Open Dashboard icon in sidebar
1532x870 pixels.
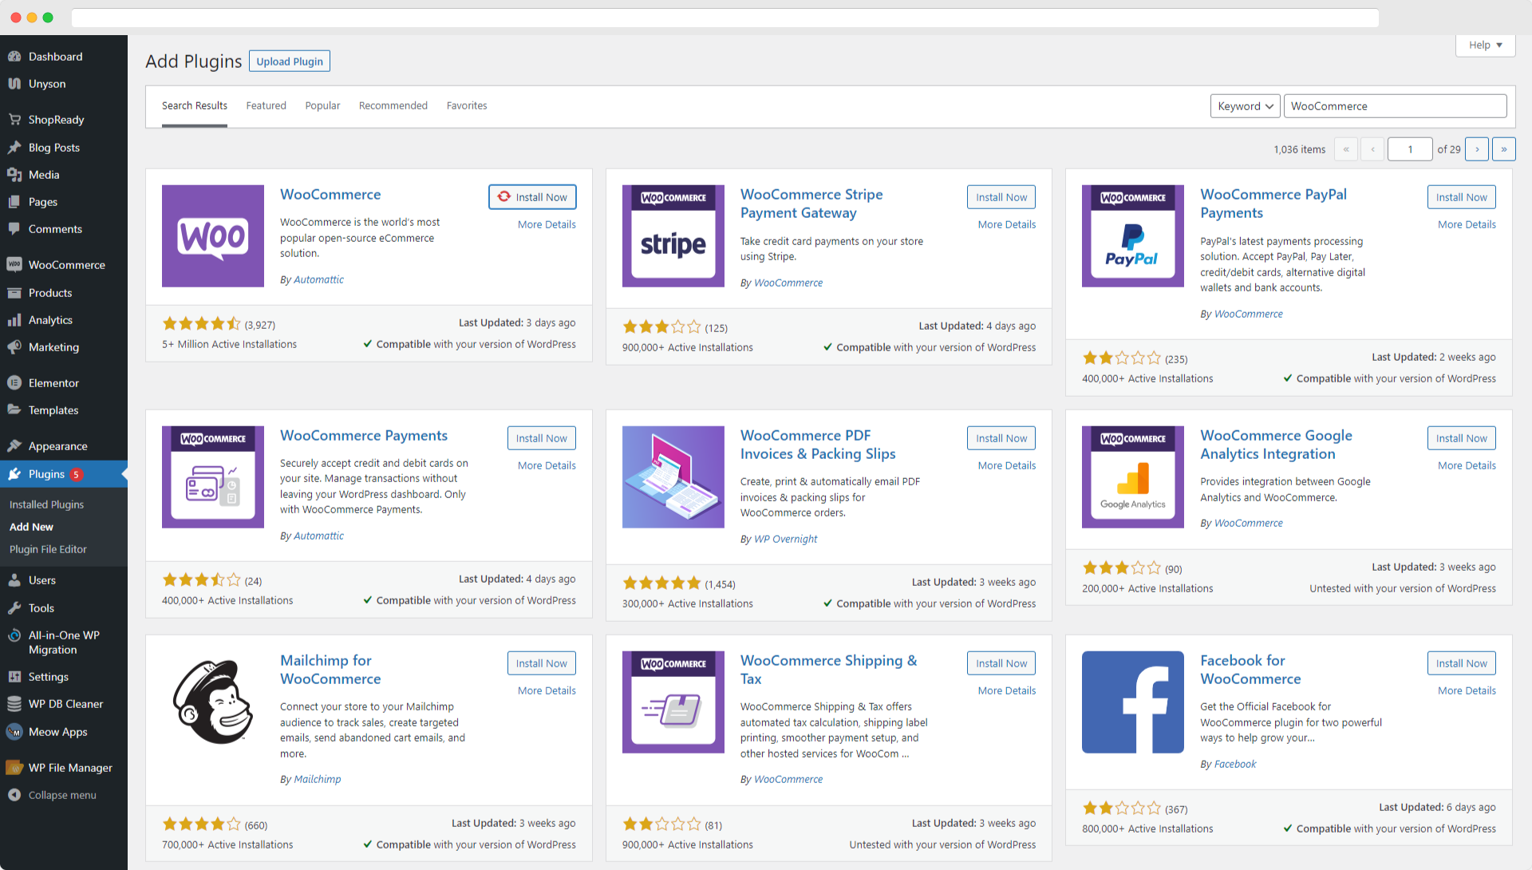[x=14, y=57]
